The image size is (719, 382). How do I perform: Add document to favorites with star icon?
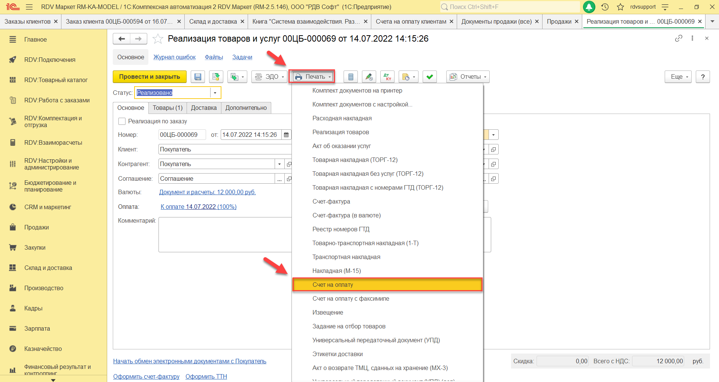click(158, 39)
